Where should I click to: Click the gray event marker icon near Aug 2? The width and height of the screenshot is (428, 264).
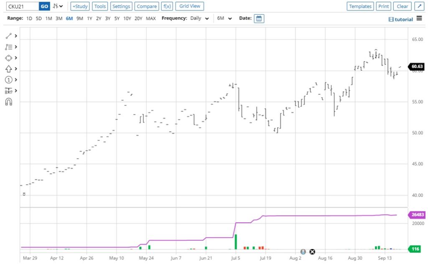point(303,251)
